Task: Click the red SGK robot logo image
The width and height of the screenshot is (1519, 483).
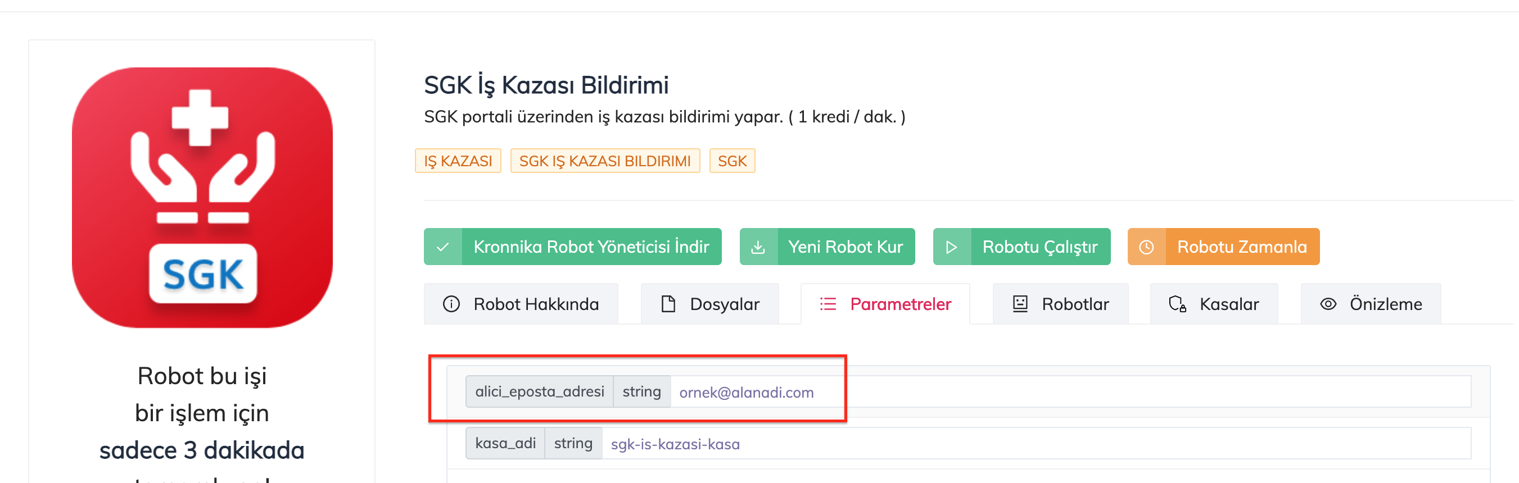Action: 202,197
